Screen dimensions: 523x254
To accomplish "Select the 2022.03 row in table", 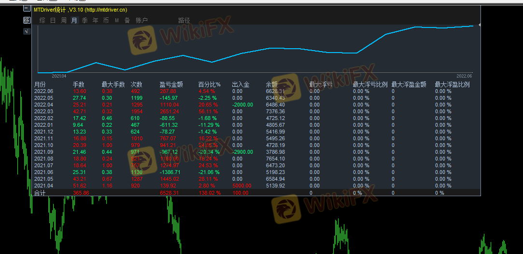I will (x=43, y=111).
